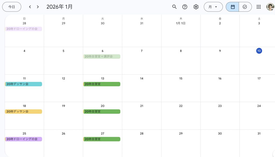
Task: Open the help question mark icon
Action: click(185, 7)
